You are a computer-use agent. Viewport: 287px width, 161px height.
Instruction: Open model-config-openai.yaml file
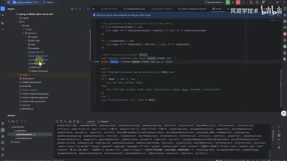click(34, 102)
